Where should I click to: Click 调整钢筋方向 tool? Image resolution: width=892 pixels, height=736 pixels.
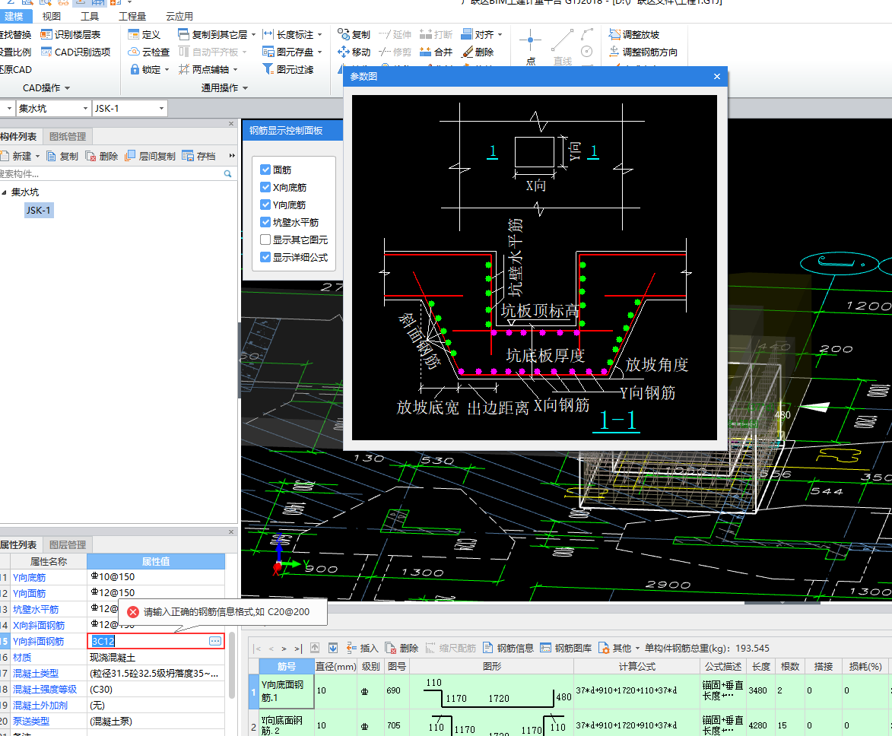pos(643,52)
